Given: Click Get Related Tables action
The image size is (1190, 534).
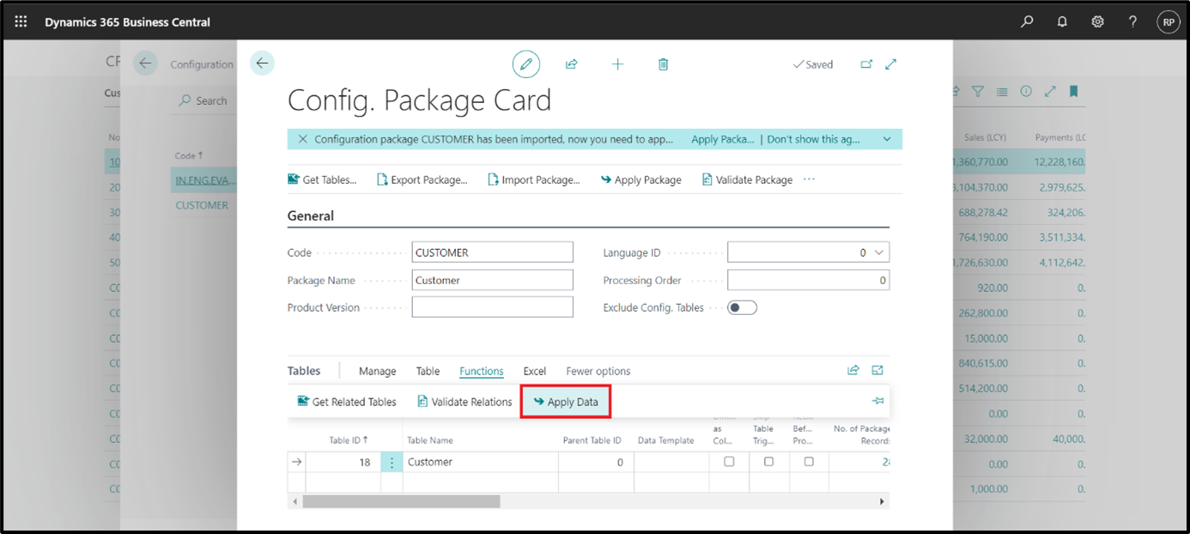Looking at the screenshot, I should tap(347, 402).
